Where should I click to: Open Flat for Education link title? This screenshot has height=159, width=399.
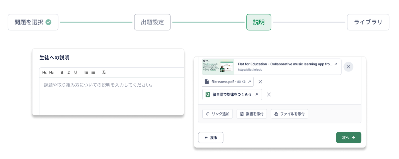[285, 64]
